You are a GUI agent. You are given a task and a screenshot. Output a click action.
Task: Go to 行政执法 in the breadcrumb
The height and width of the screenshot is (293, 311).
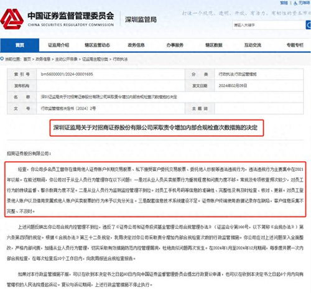click(120, 59)
